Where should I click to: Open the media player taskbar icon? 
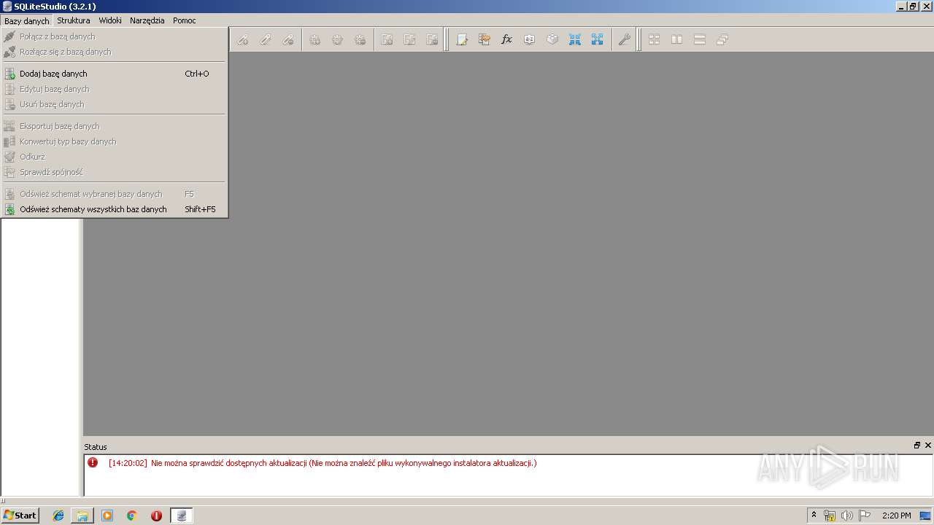107,516
